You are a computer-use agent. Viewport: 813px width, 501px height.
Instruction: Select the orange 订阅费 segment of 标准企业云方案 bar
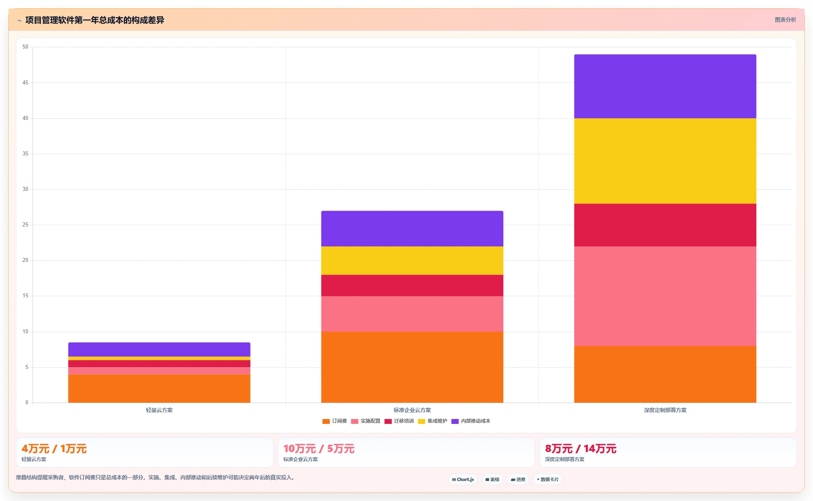(412, 367)
